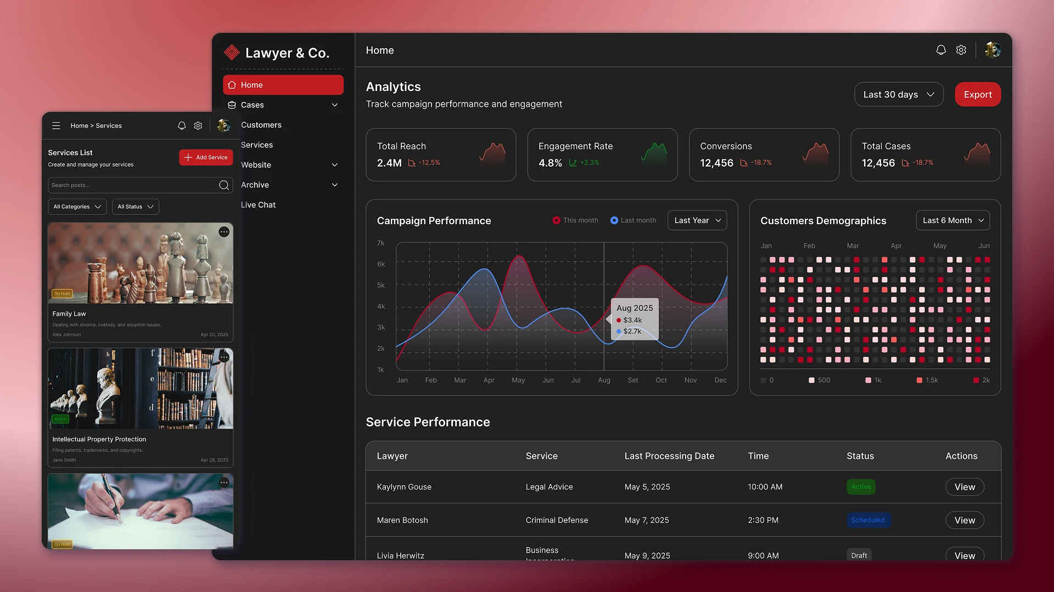Open Live Chat from the sidebar
1054x592 pixels.
click(x=258, y=205)
